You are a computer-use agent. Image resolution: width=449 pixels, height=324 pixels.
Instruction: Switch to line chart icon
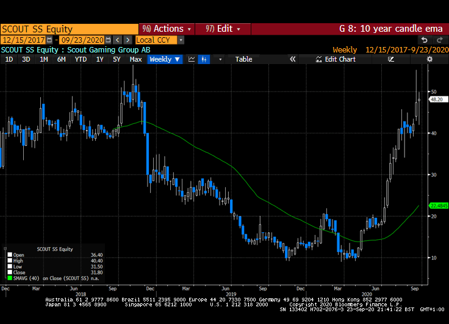(x=192, y=59)
